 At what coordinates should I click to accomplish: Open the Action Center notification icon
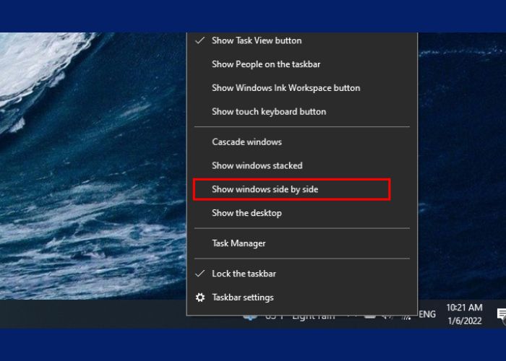[501, 314]
